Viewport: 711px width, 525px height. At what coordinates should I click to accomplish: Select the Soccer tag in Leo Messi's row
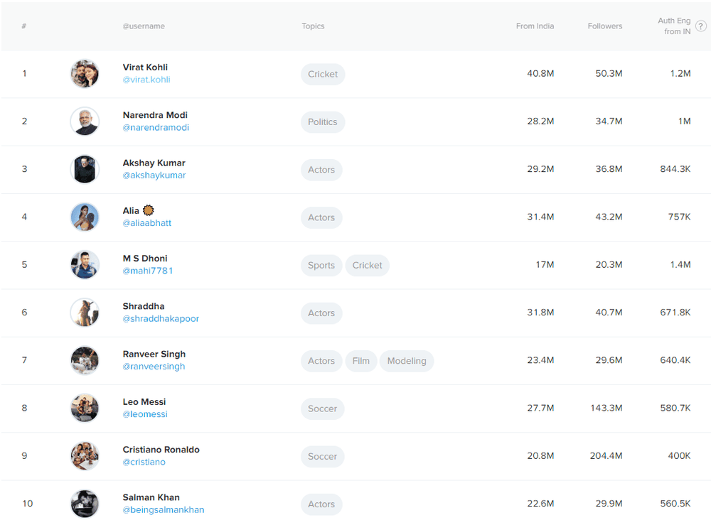point(322,409)
